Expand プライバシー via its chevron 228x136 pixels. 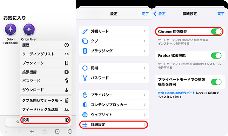(x=145, y=95)
